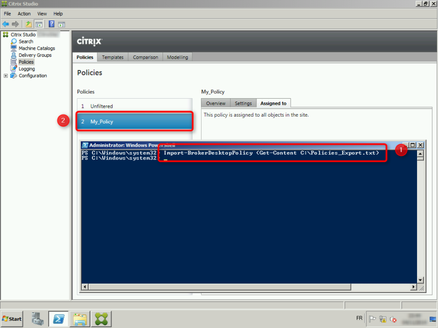This screenshot has width=438, height=328.
Task: Click the Back arrow toolbar icon
Action: point(5,24)
